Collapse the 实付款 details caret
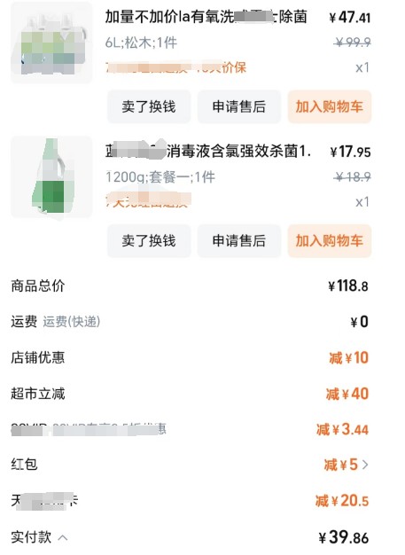The height and width of the screenshot is (555, 405). pyautogui.click(x=63, y=538)
